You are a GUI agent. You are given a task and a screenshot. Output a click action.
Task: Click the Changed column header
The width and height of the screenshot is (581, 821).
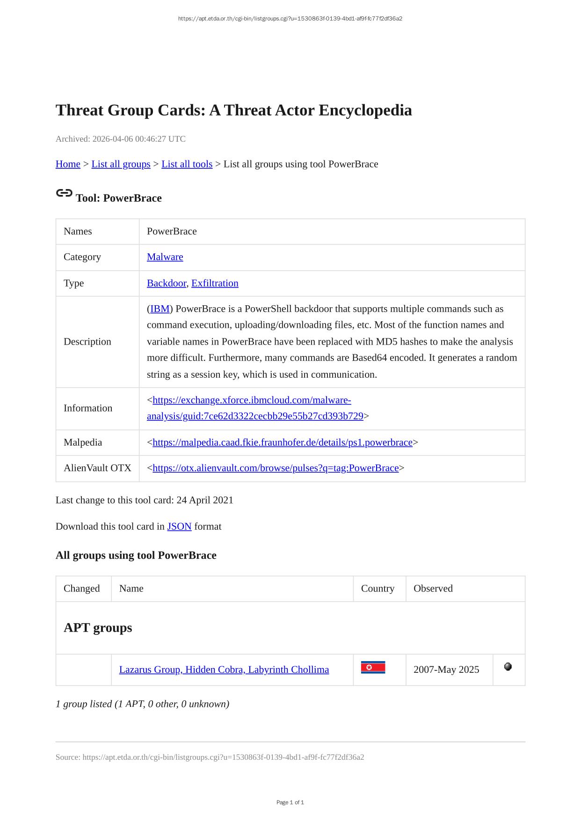[x=81, y=589]
